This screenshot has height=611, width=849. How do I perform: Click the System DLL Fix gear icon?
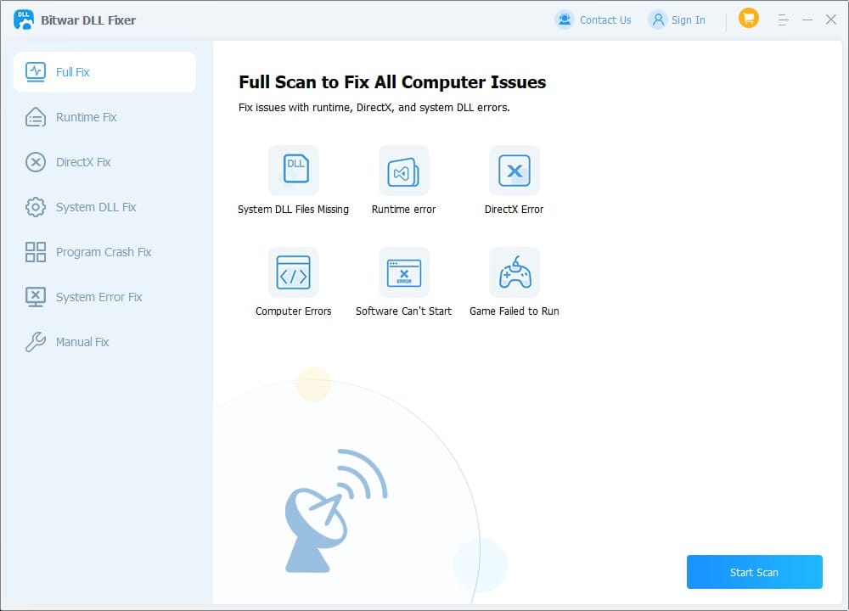[36, 207]
